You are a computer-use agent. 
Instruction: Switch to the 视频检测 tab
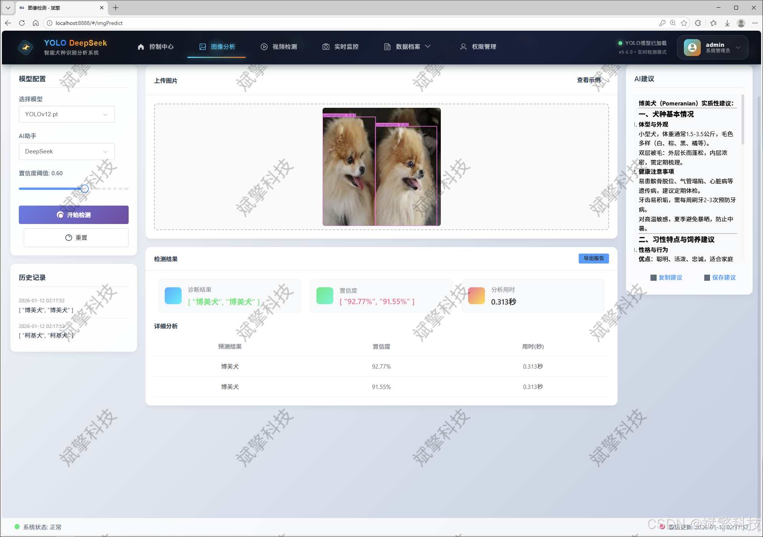(x=279, y=47)
